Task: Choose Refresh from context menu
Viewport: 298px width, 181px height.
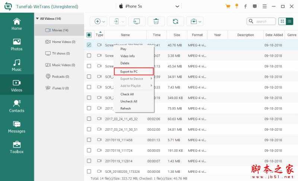Action: click(126, 108)
